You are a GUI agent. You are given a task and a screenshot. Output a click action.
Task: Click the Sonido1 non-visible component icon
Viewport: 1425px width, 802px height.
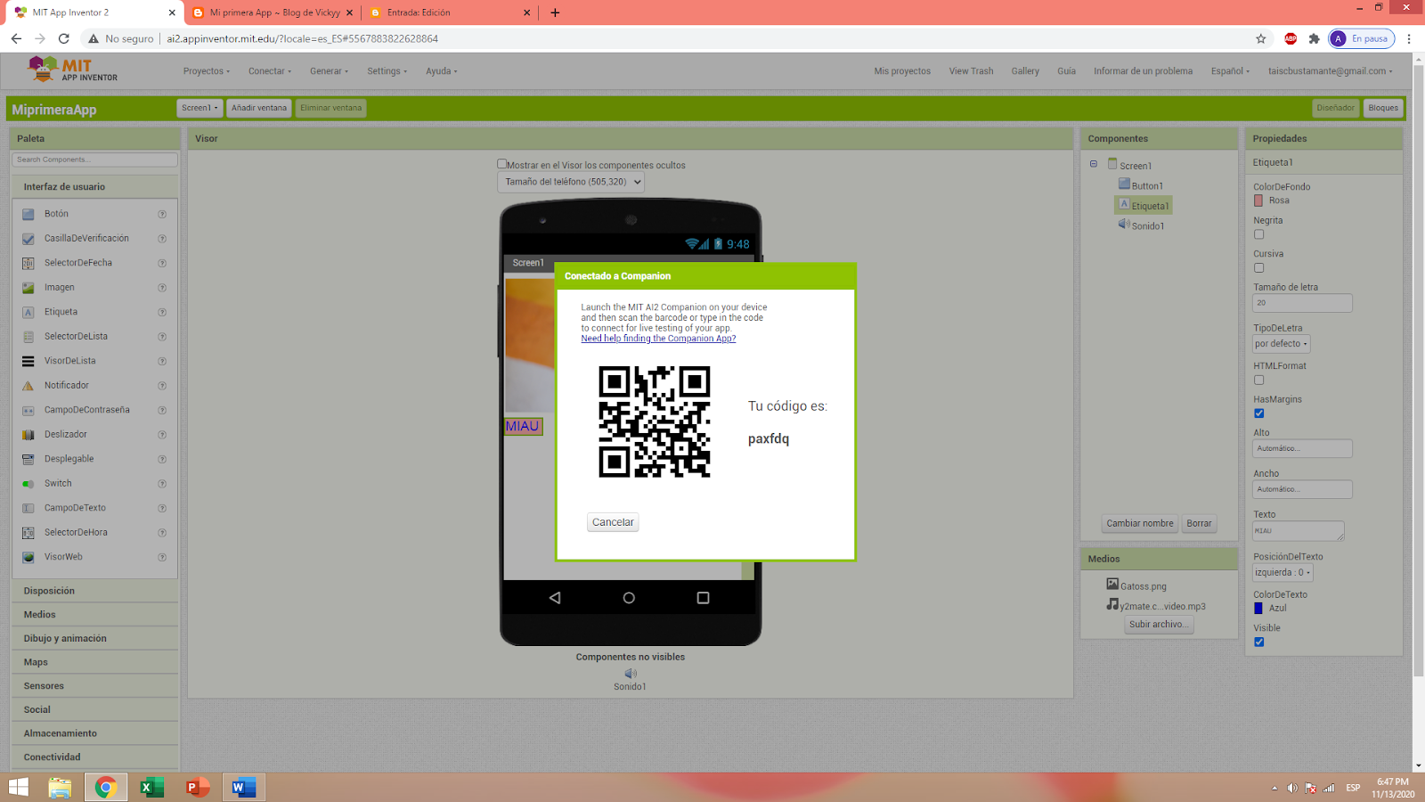point(631,674)
